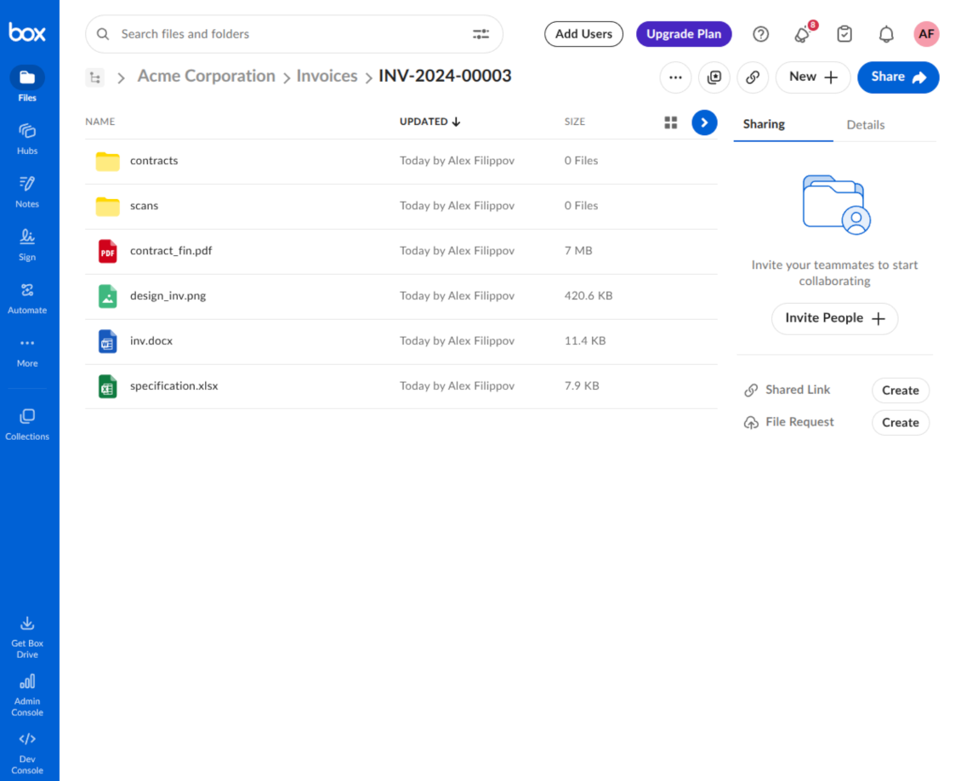Click the add to collection icon
Screen dimensions: 961x781
pyautogui.click(x=714, y=77)
